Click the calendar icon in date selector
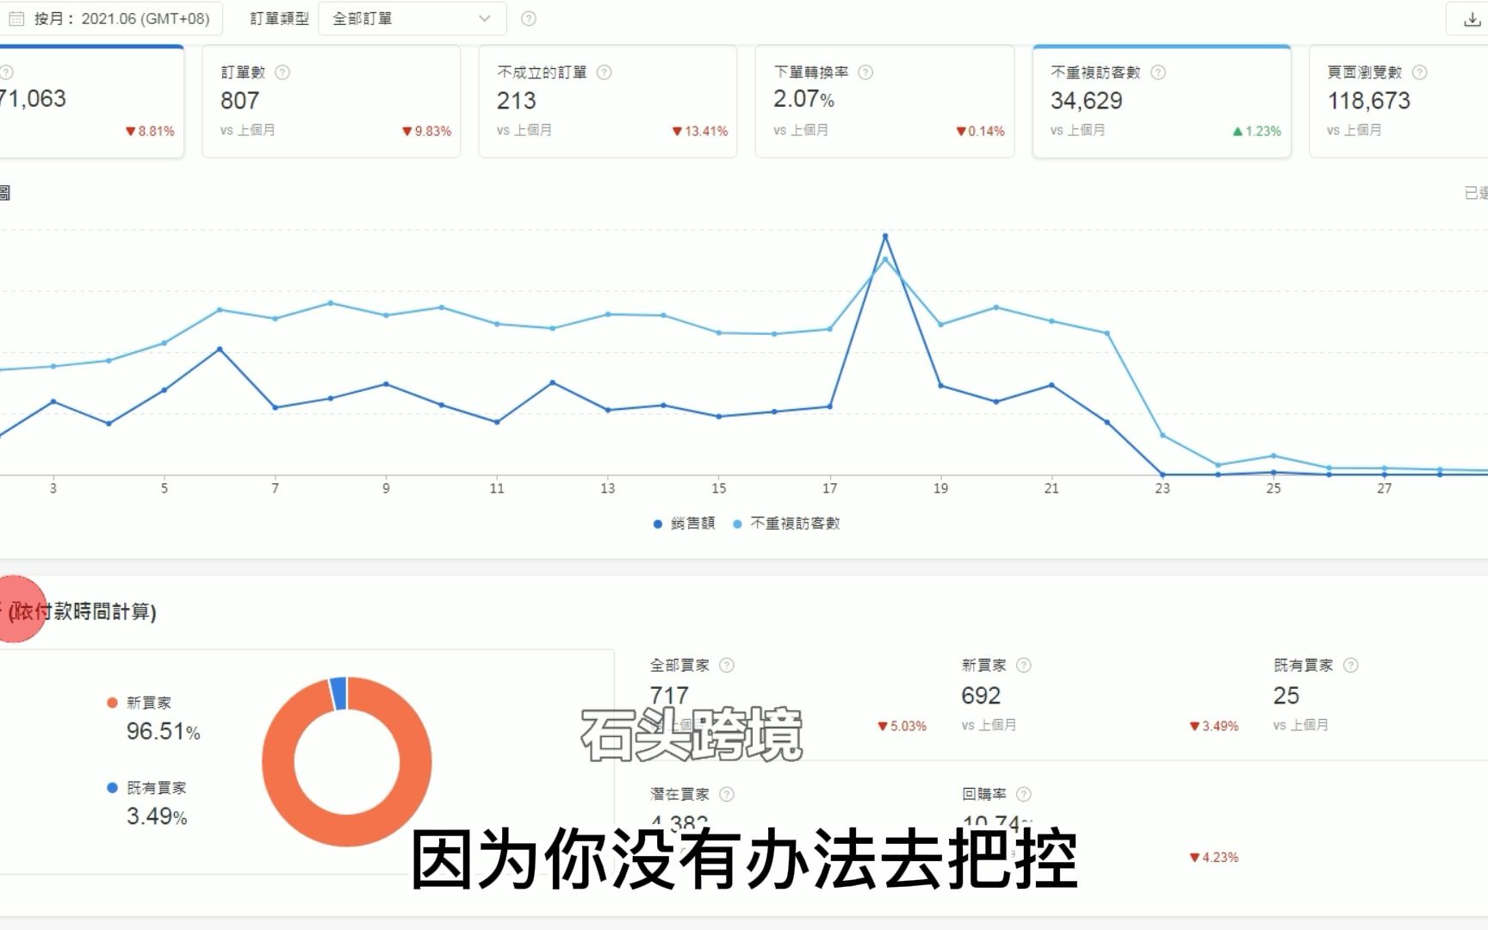Image resolution: width=1488 pixels, height=930 pixels. click(16, 18)
